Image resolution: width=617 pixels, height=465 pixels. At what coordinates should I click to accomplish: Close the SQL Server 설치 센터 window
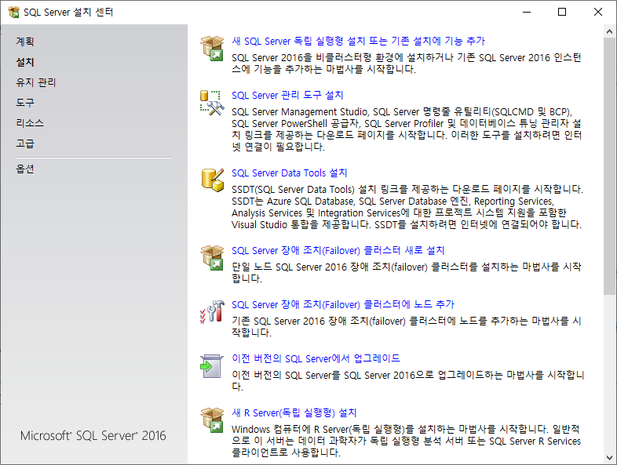click(x=598, y=13)
